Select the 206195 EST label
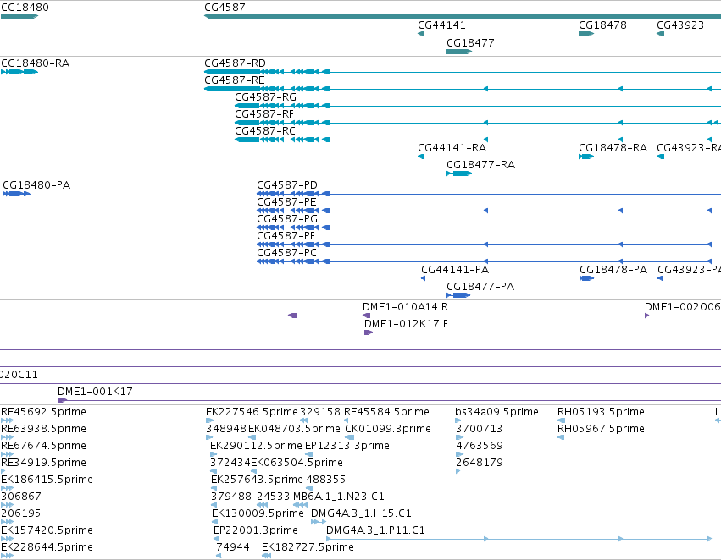 (x=20, y=513)
